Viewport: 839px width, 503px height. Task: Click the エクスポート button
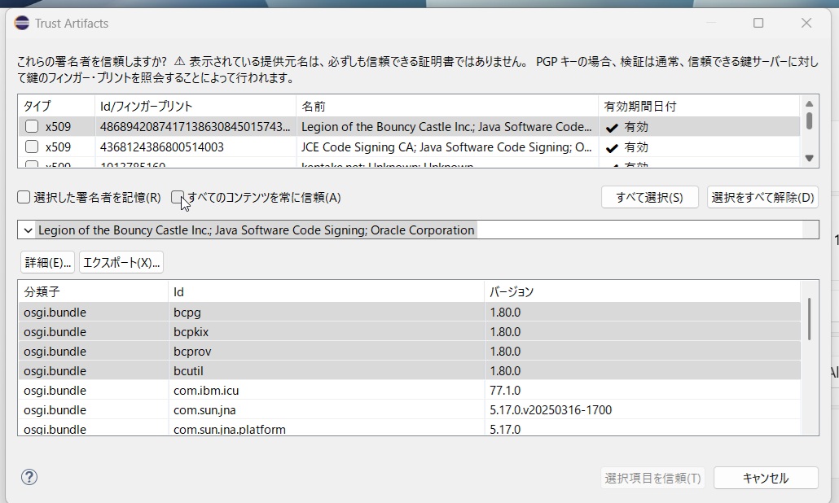[x=121, y=262]
